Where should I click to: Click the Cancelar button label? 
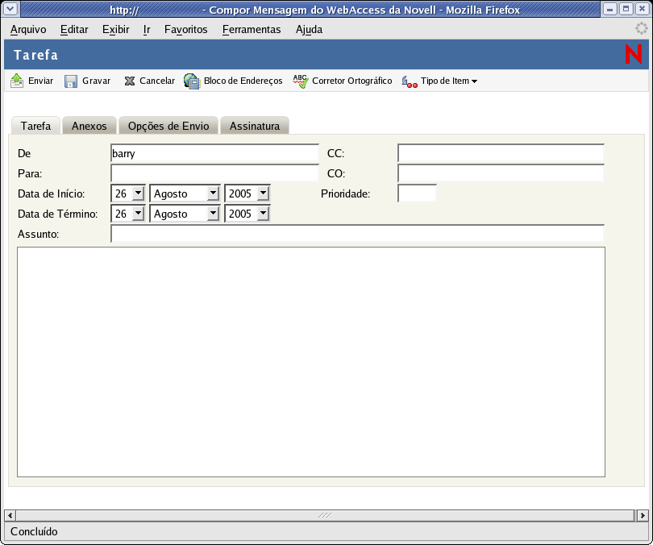click(157, 81)
